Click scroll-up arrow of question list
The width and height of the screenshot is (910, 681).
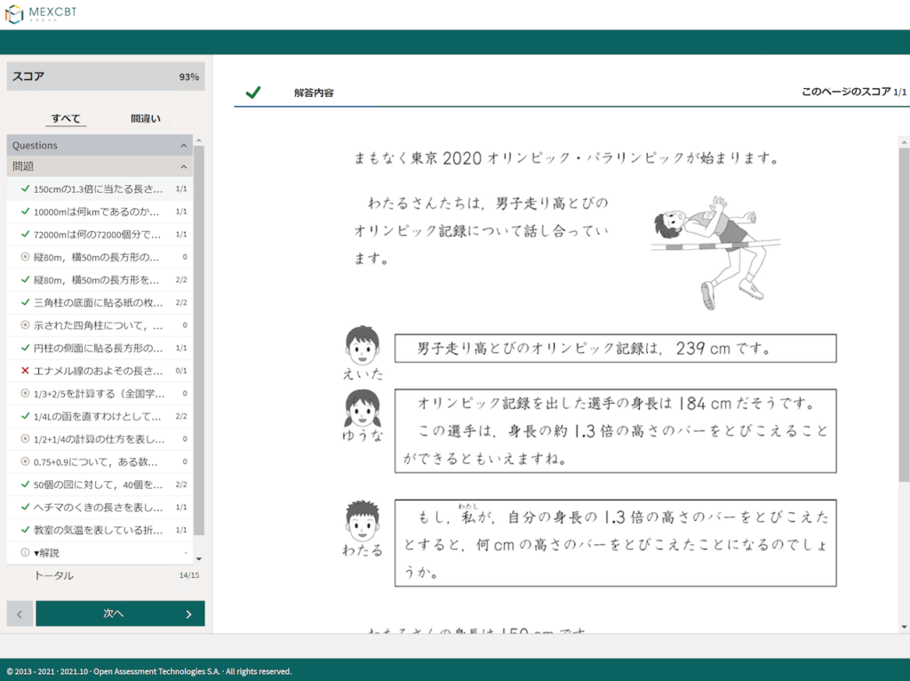(x=198, y=140)
